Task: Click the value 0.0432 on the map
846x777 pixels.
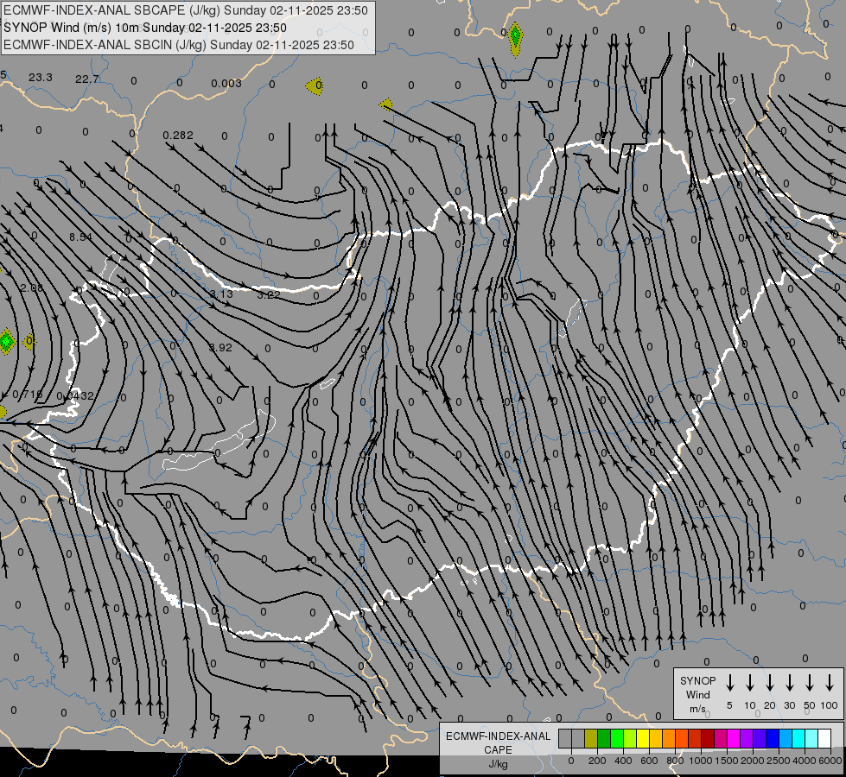Action: (x=75, y=395)
